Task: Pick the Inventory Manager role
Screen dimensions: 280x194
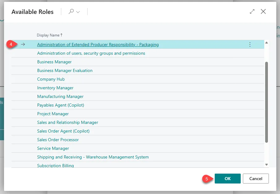Action: point(55,88)
